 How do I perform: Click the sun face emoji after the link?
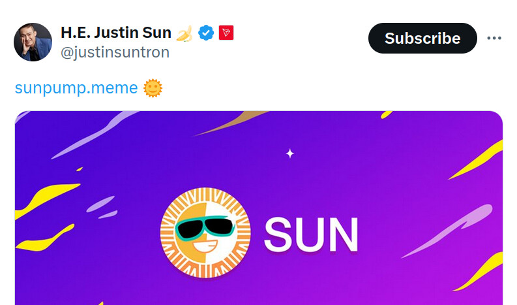tap(153, 88)
